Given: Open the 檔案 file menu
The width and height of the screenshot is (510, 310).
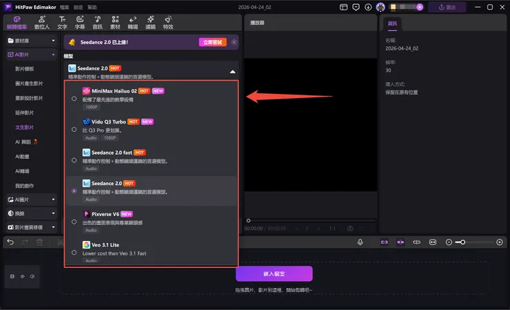Looking at the screenshot, I should 64,7.
